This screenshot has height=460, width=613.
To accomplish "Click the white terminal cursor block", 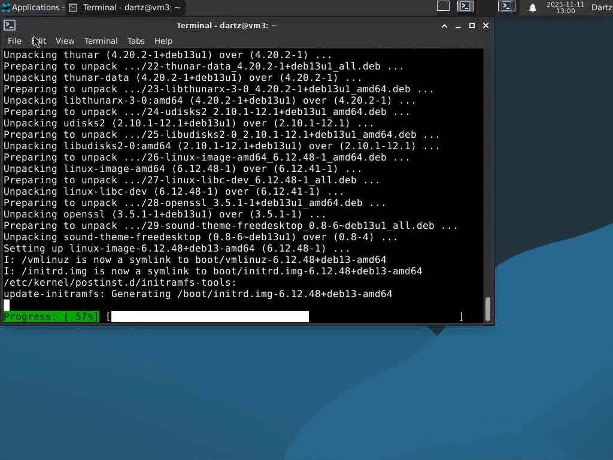I will (6, 305).
